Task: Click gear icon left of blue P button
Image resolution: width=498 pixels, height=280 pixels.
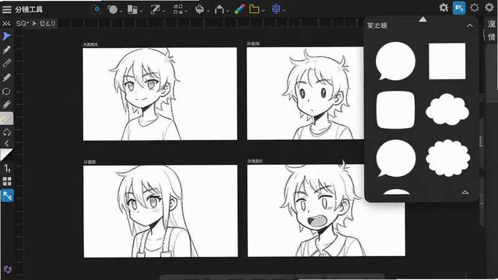Action: [x=444, y=7]
